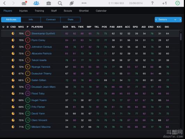Go to previous squad with left chevron
Viewport: 185px width, 139px height.
pos(156,19)
